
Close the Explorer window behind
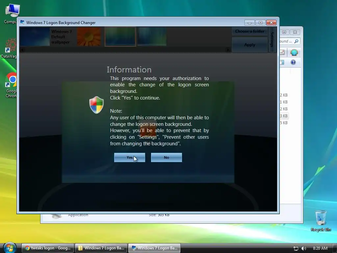point(295,32)
